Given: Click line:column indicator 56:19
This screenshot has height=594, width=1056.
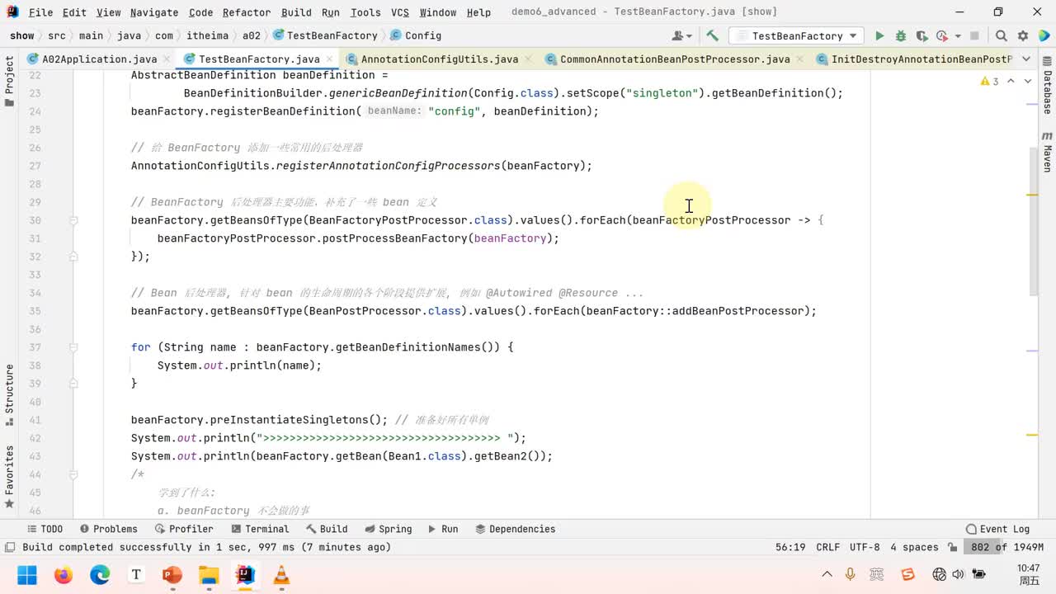Looking at the screenshot, I should pyautogui.click(x=790, y=547).
